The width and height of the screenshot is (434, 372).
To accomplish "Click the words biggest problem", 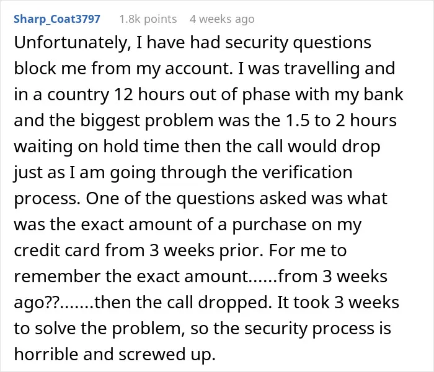I will (147, 121).
